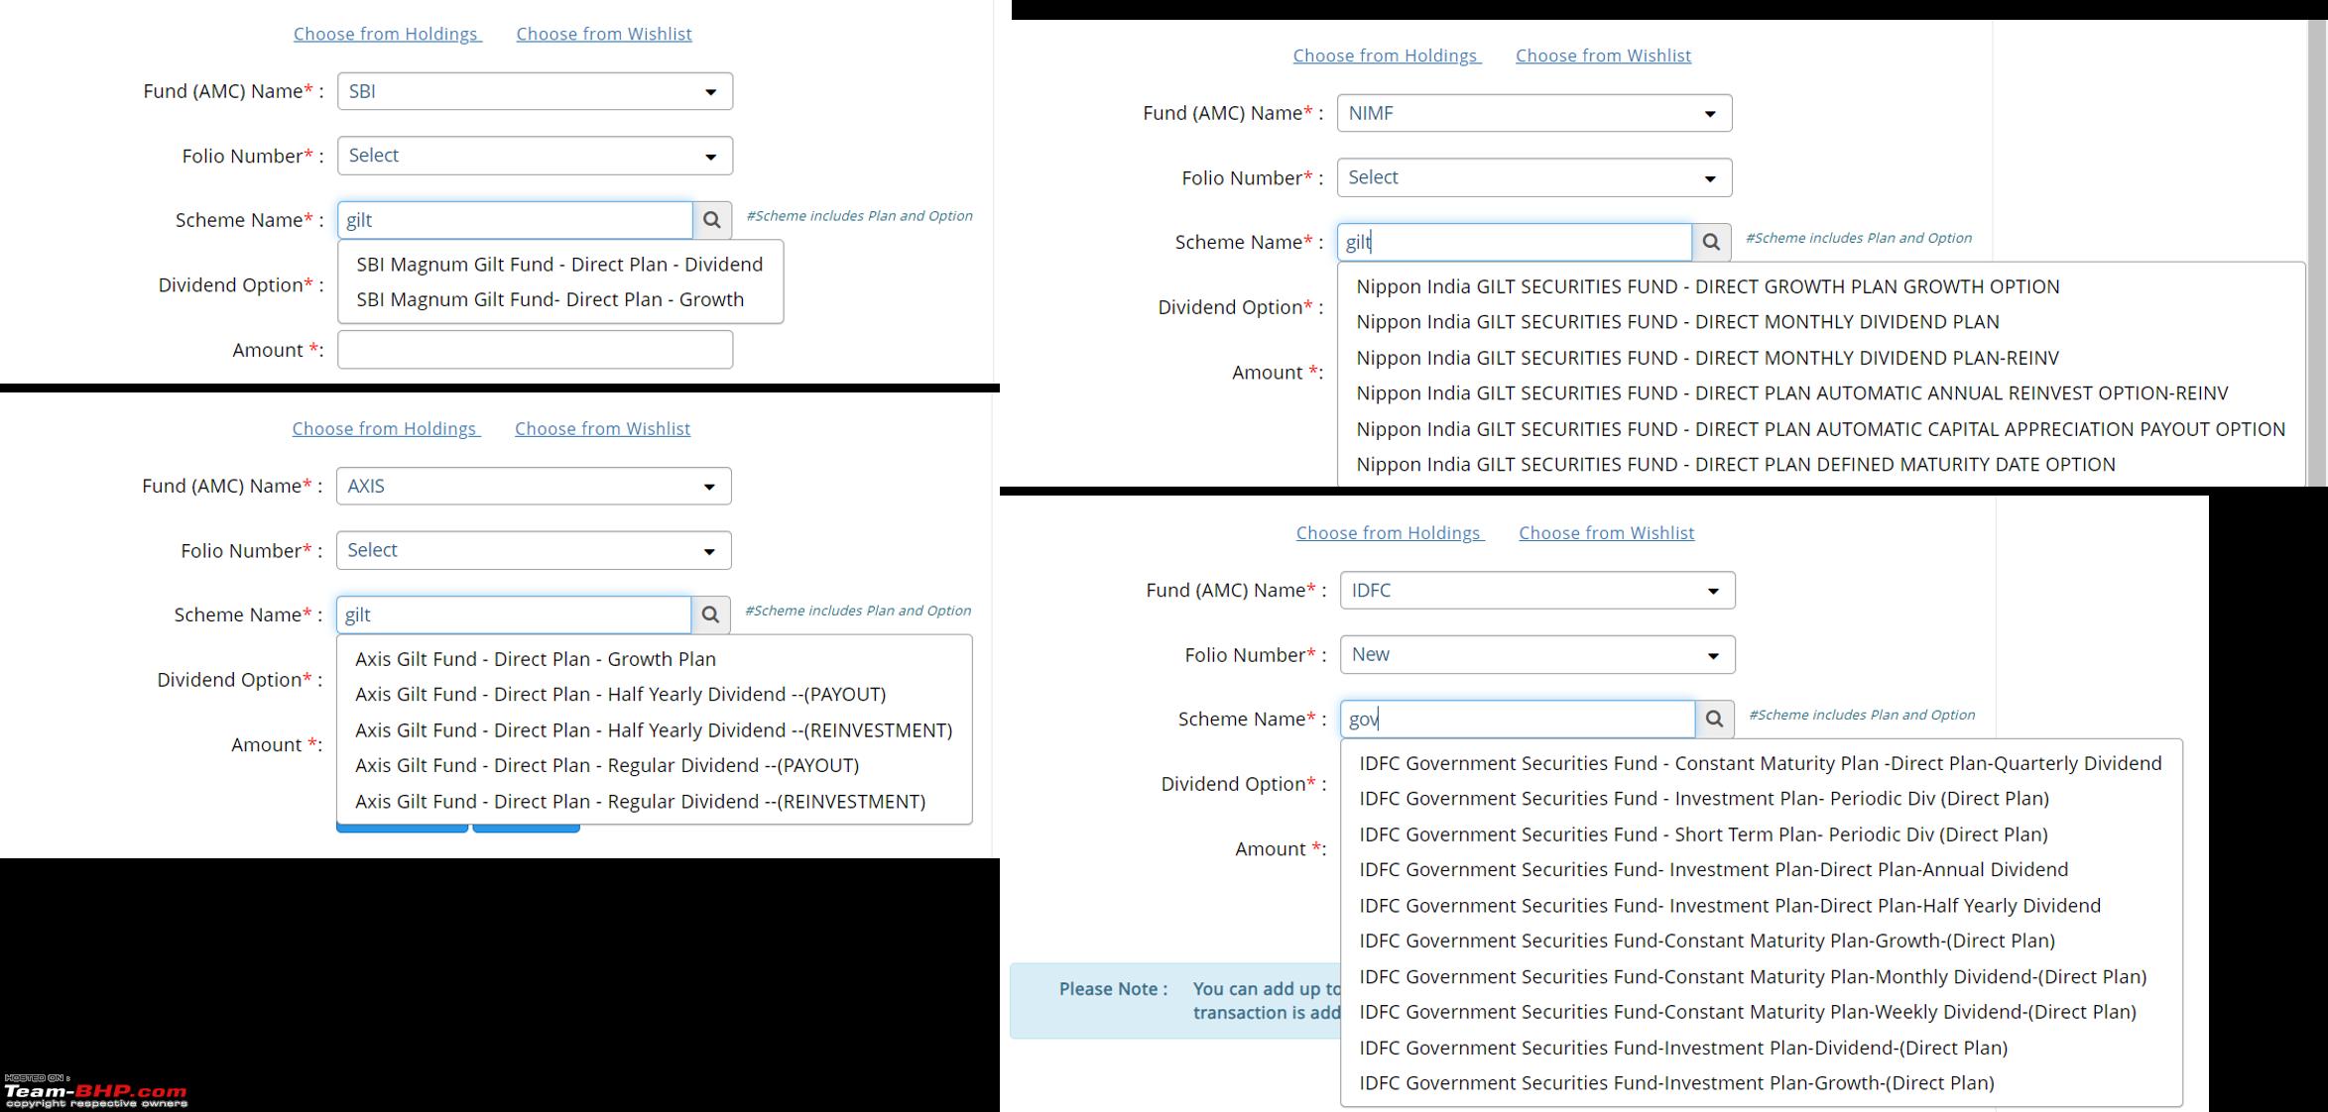Open the AXIS Fund (AMC) Name dropdown
Viewport: 2328px width, 1112px height.
point(534,486)
